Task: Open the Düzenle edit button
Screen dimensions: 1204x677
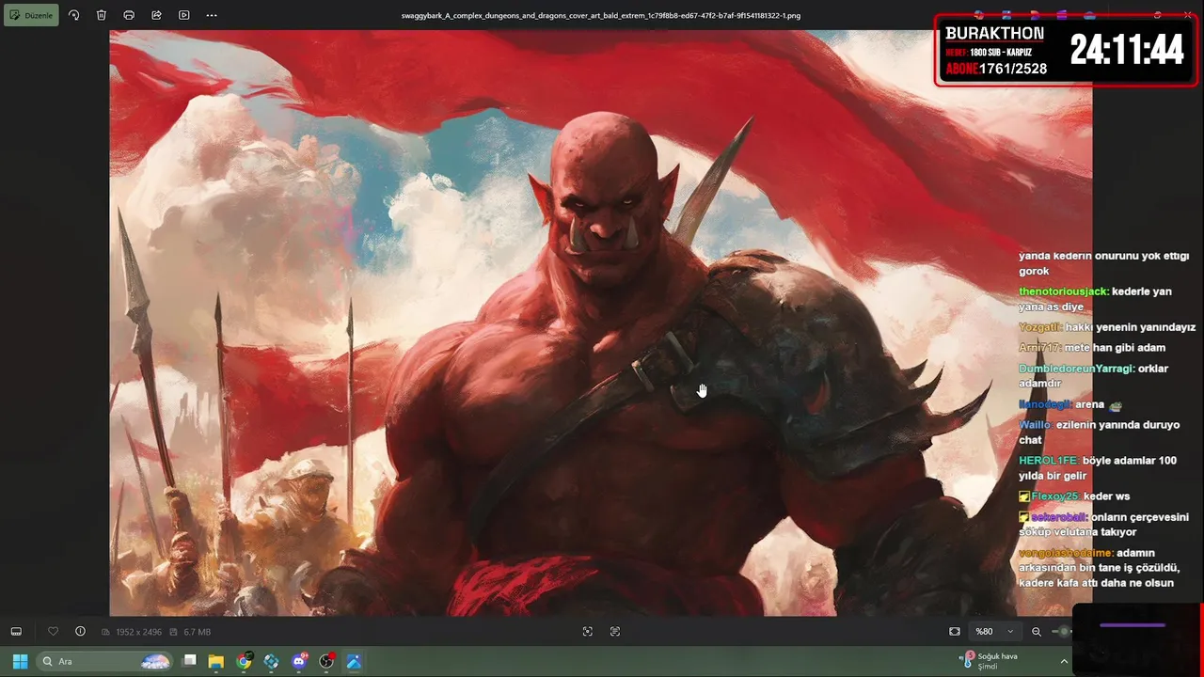Action: (31, 15)
